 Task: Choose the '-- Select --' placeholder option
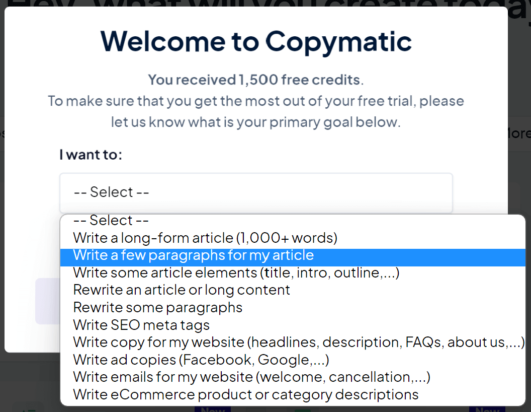[111, 221]
